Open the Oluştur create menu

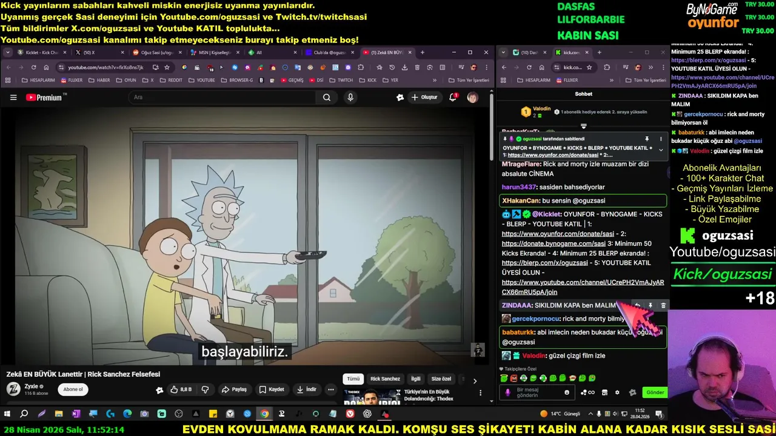[424, 97]
